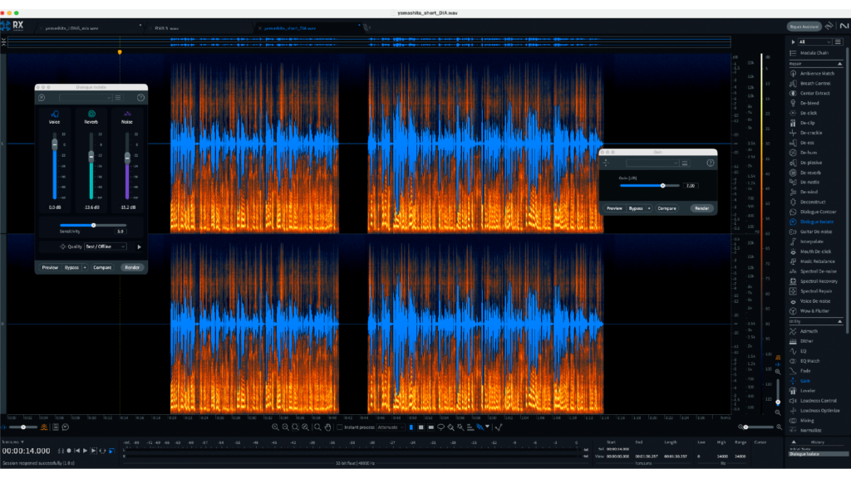Toggle Bypass in the Gain window

(x=636, y=208)
